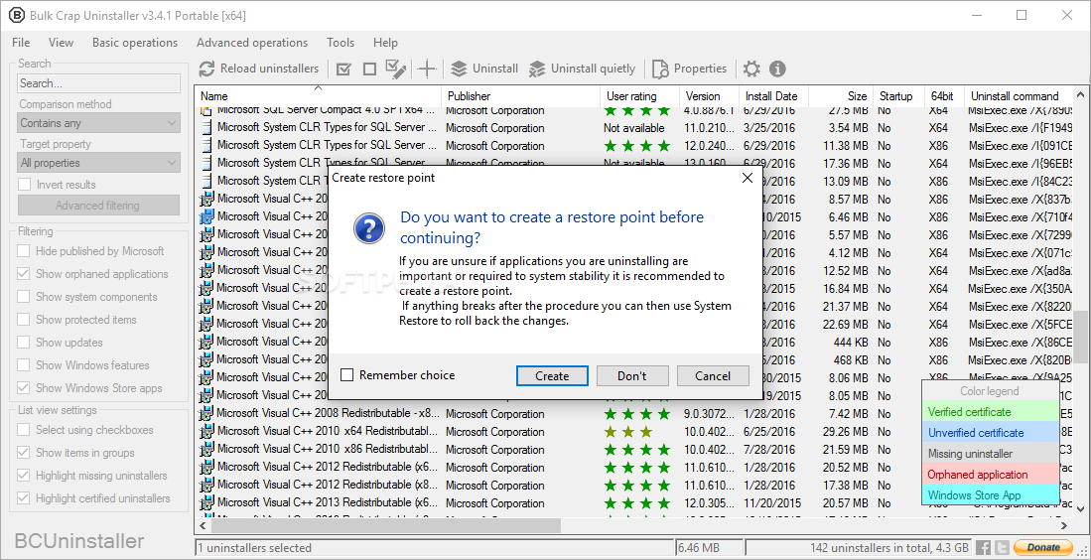
Task: Click the gray Missing uninstaller legend entry
Action: [990, 454]
